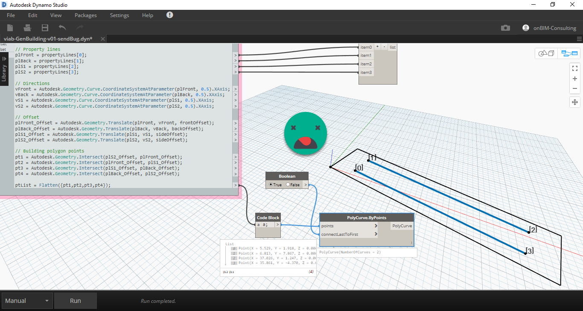The height and width of the screenshot is (311, 583).
Task: Click the item0 input port
Action: 366,47
